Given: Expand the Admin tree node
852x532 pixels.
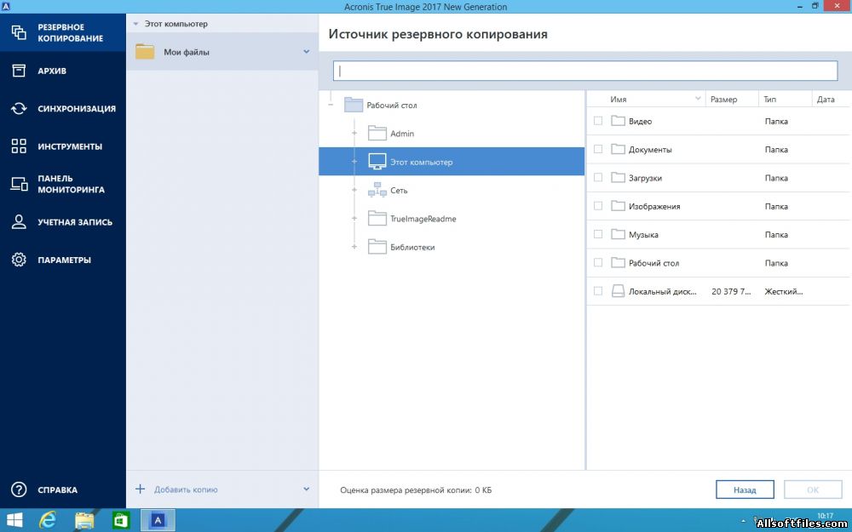Looking at the screenshot, I should (354, 134).
